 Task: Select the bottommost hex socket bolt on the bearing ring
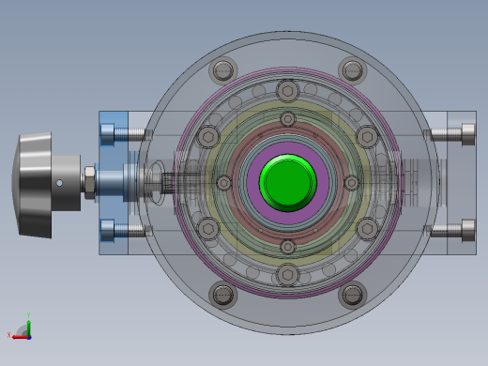click(x=288, y=275)
